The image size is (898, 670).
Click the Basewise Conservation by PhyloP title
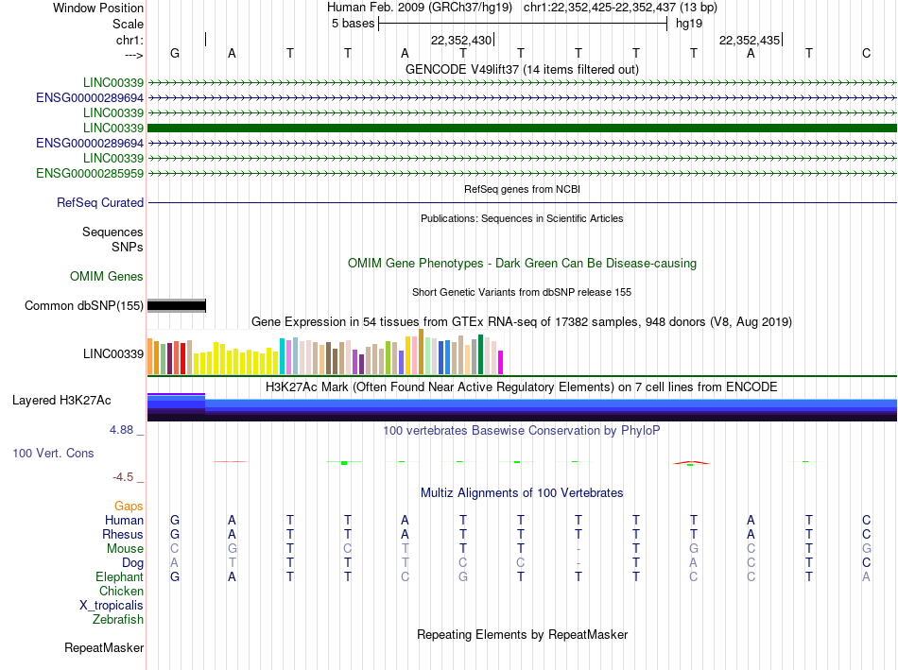[x=522, y=430]
